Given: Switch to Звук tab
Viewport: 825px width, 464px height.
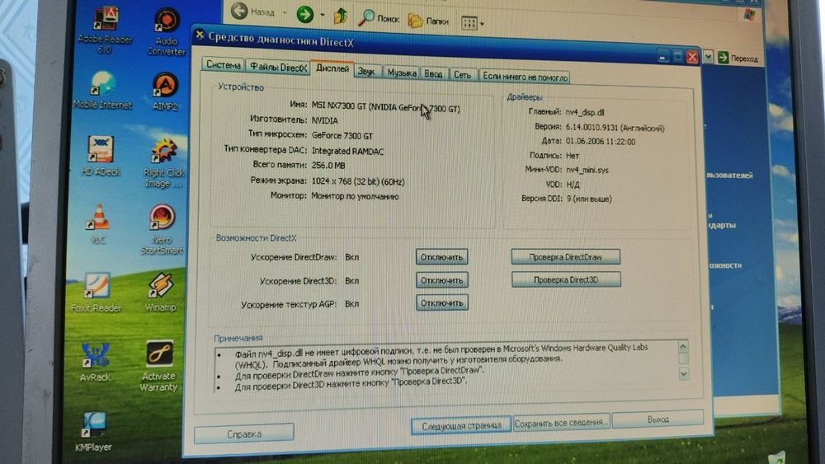Looking at the screenshot, I should coord(366,72).
